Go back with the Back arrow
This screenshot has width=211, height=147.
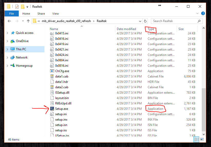coord(9,21)
